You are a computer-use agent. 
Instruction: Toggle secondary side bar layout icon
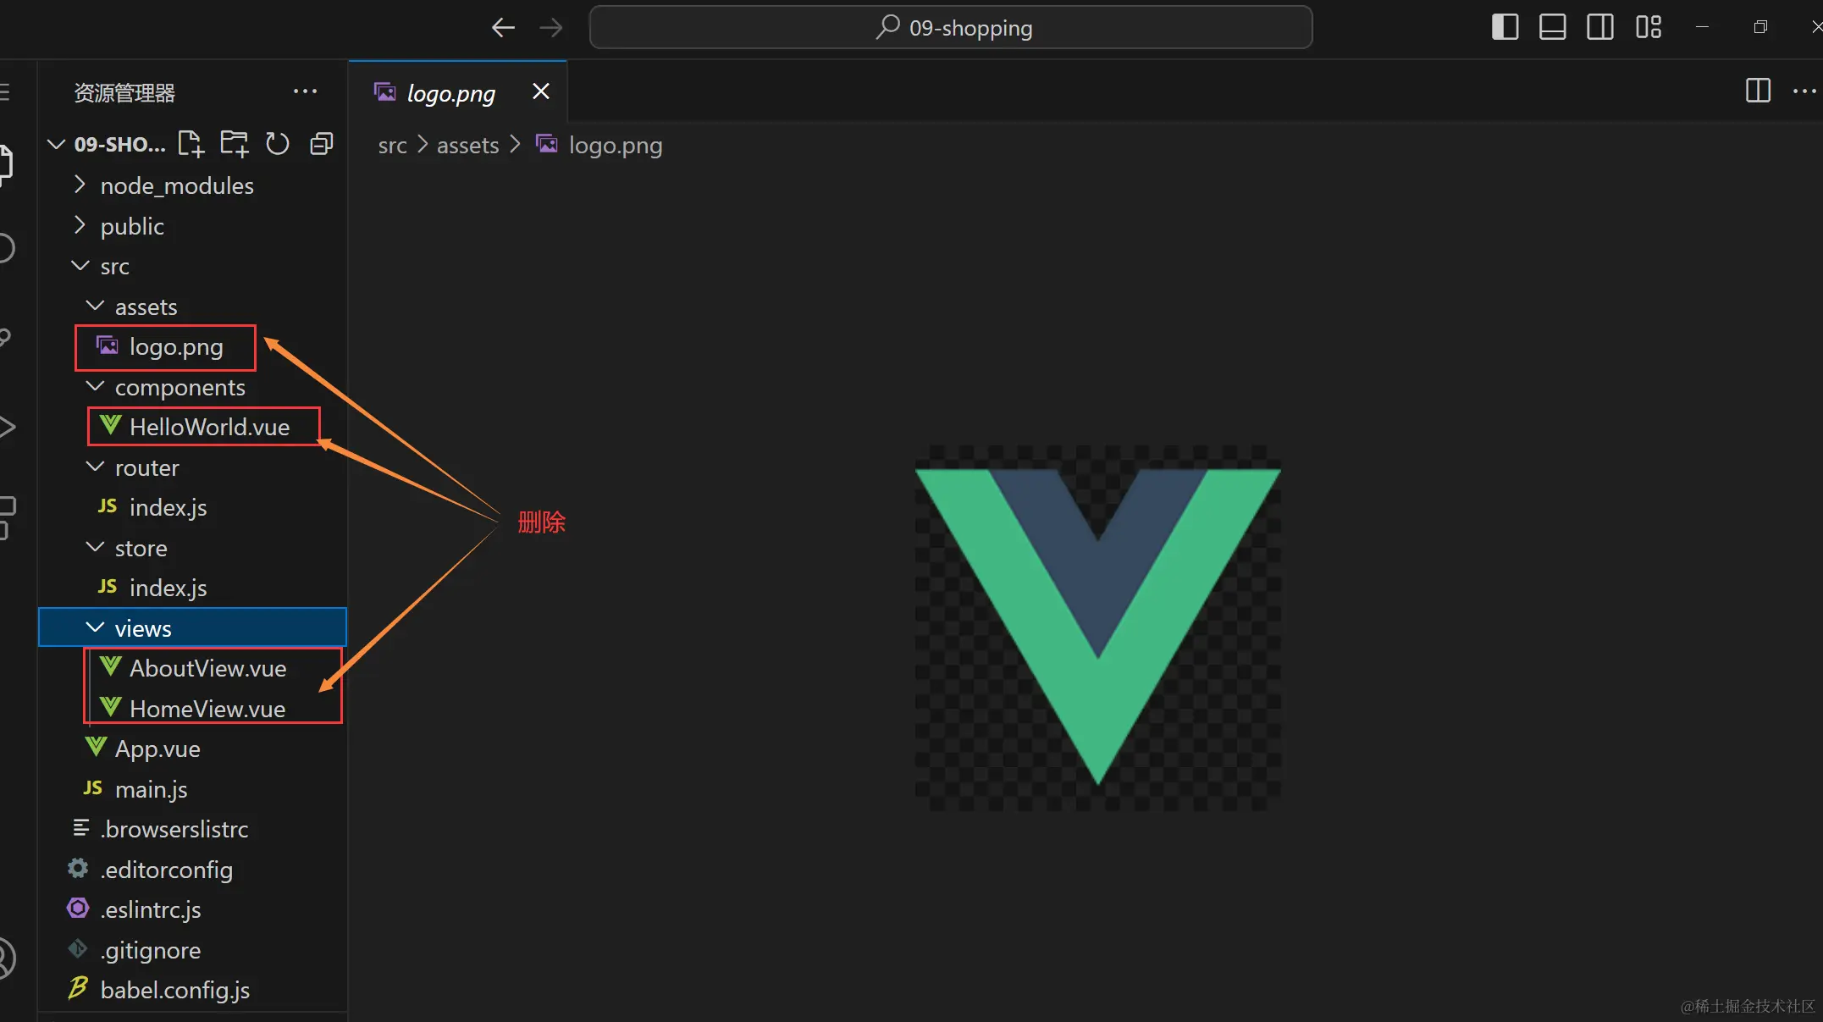(x=1599, y=27)
